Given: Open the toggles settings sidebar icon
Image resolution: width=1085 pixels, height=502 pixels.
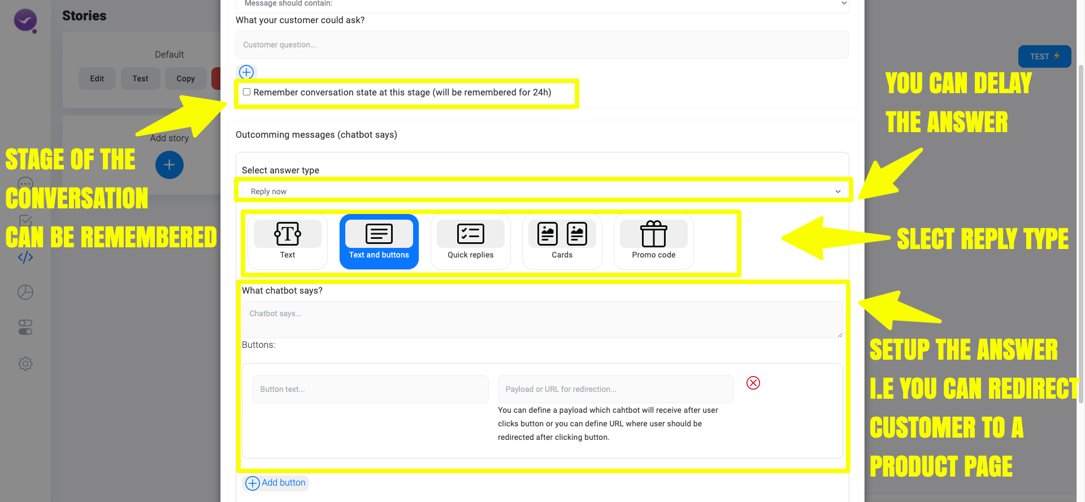Looking at the screenshot, I should coord(25,328).
